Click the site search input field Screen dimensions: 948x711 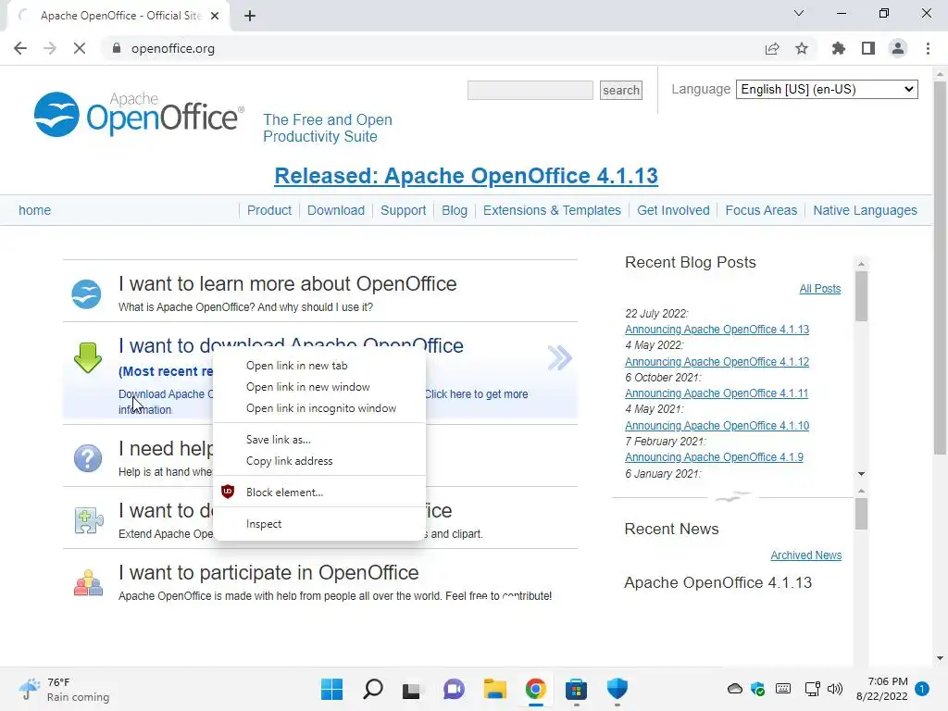coord(530,90)
